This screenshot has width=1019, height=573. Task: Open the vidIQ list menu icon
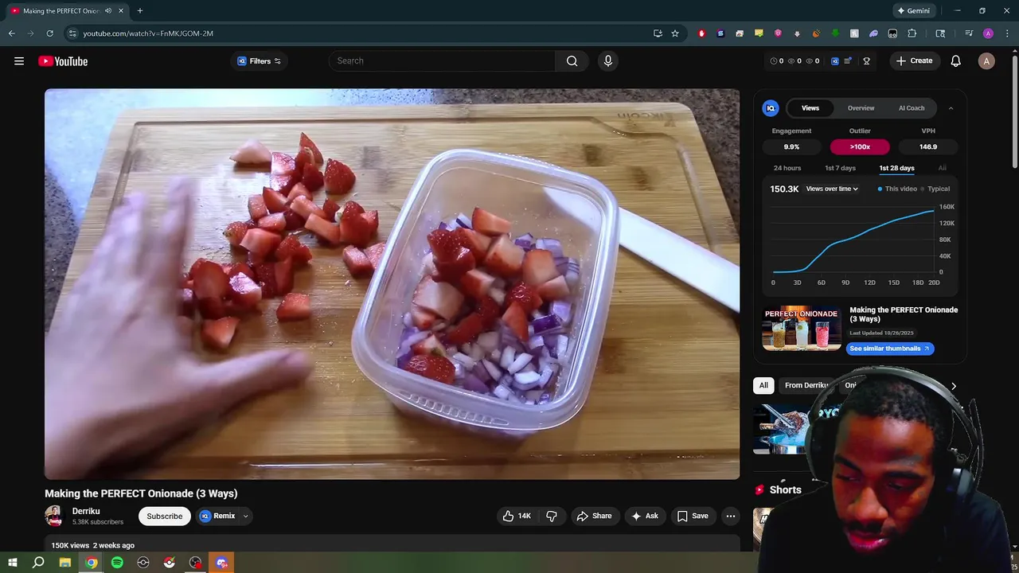(848, 61)
